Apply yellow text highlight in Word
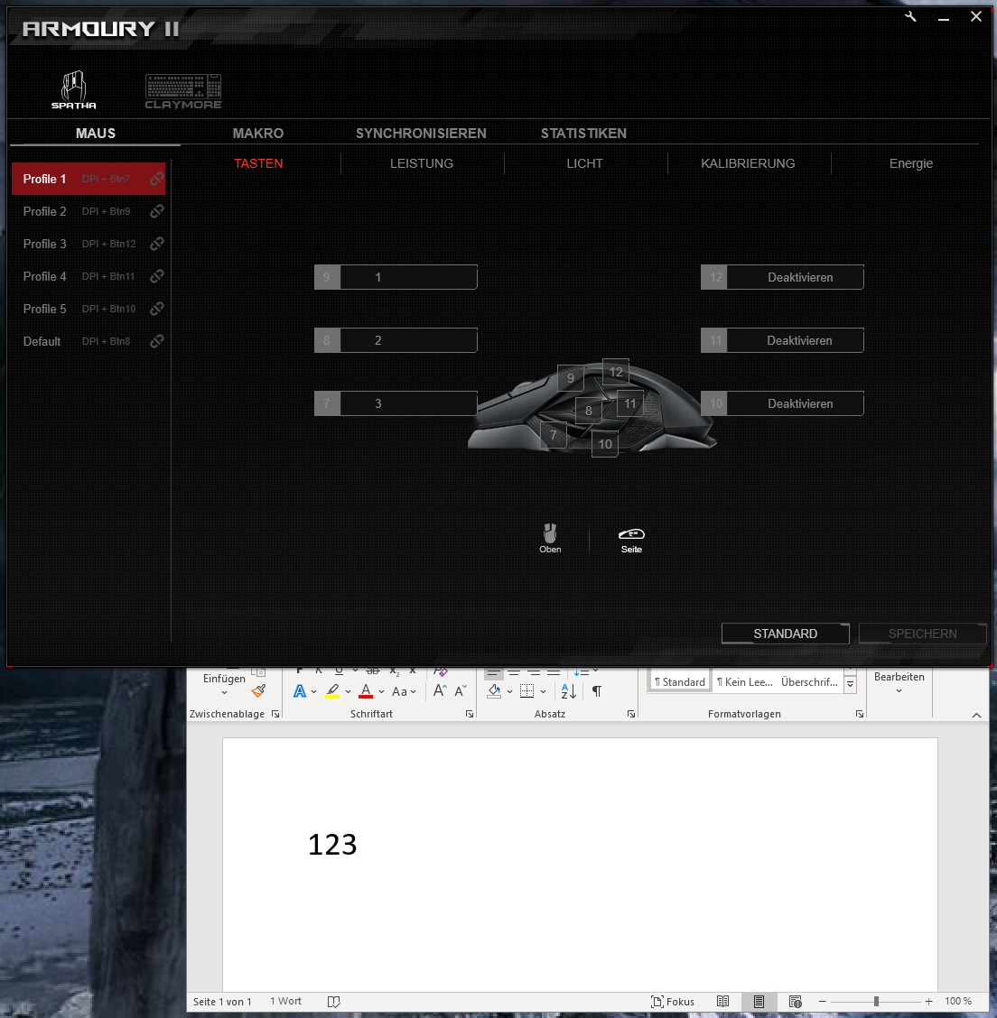997x1018 pixels. click(x=332, y=691)
